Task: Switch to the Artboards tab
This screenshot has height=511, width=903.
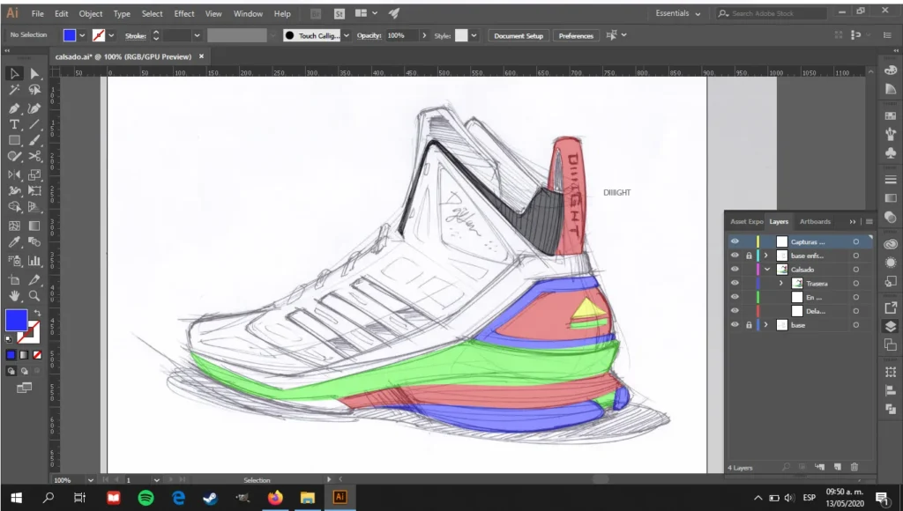Action: [x=815, y=222]
